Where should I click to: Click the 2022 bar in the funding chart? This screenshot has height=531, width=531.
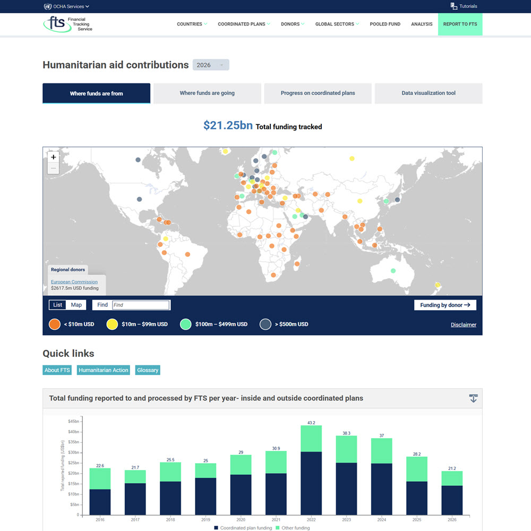(311, 470)
